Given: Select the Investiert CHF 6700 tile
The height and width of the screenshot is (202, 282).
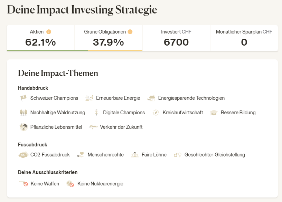Looking at the screenshot, I should click(176, 38).
